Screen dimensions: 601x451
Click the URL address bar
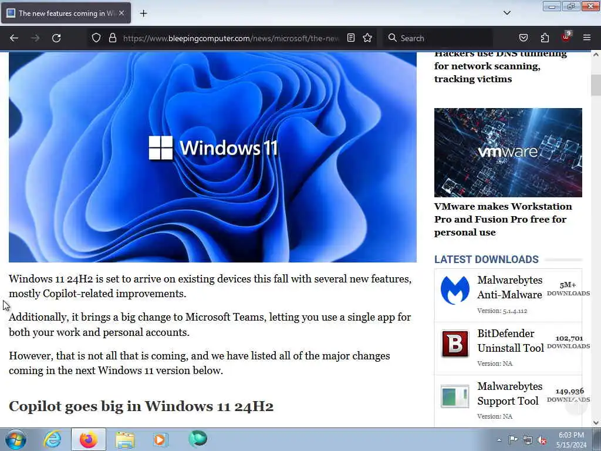(x=231, y=38)
